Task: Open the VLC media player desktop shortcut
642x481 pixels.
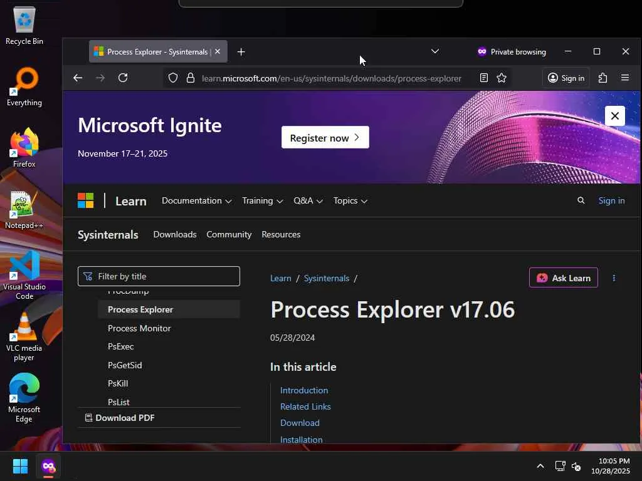Action: coord(24,337)
